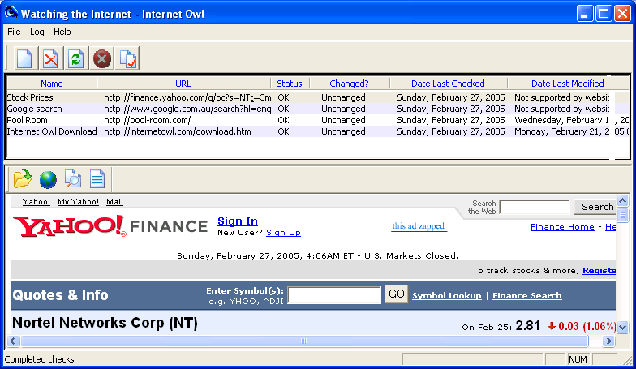The height and width of the screenshot is (369, 636).
Task: Click the green arrows refresh icon
Action: (x=76, y=58)
